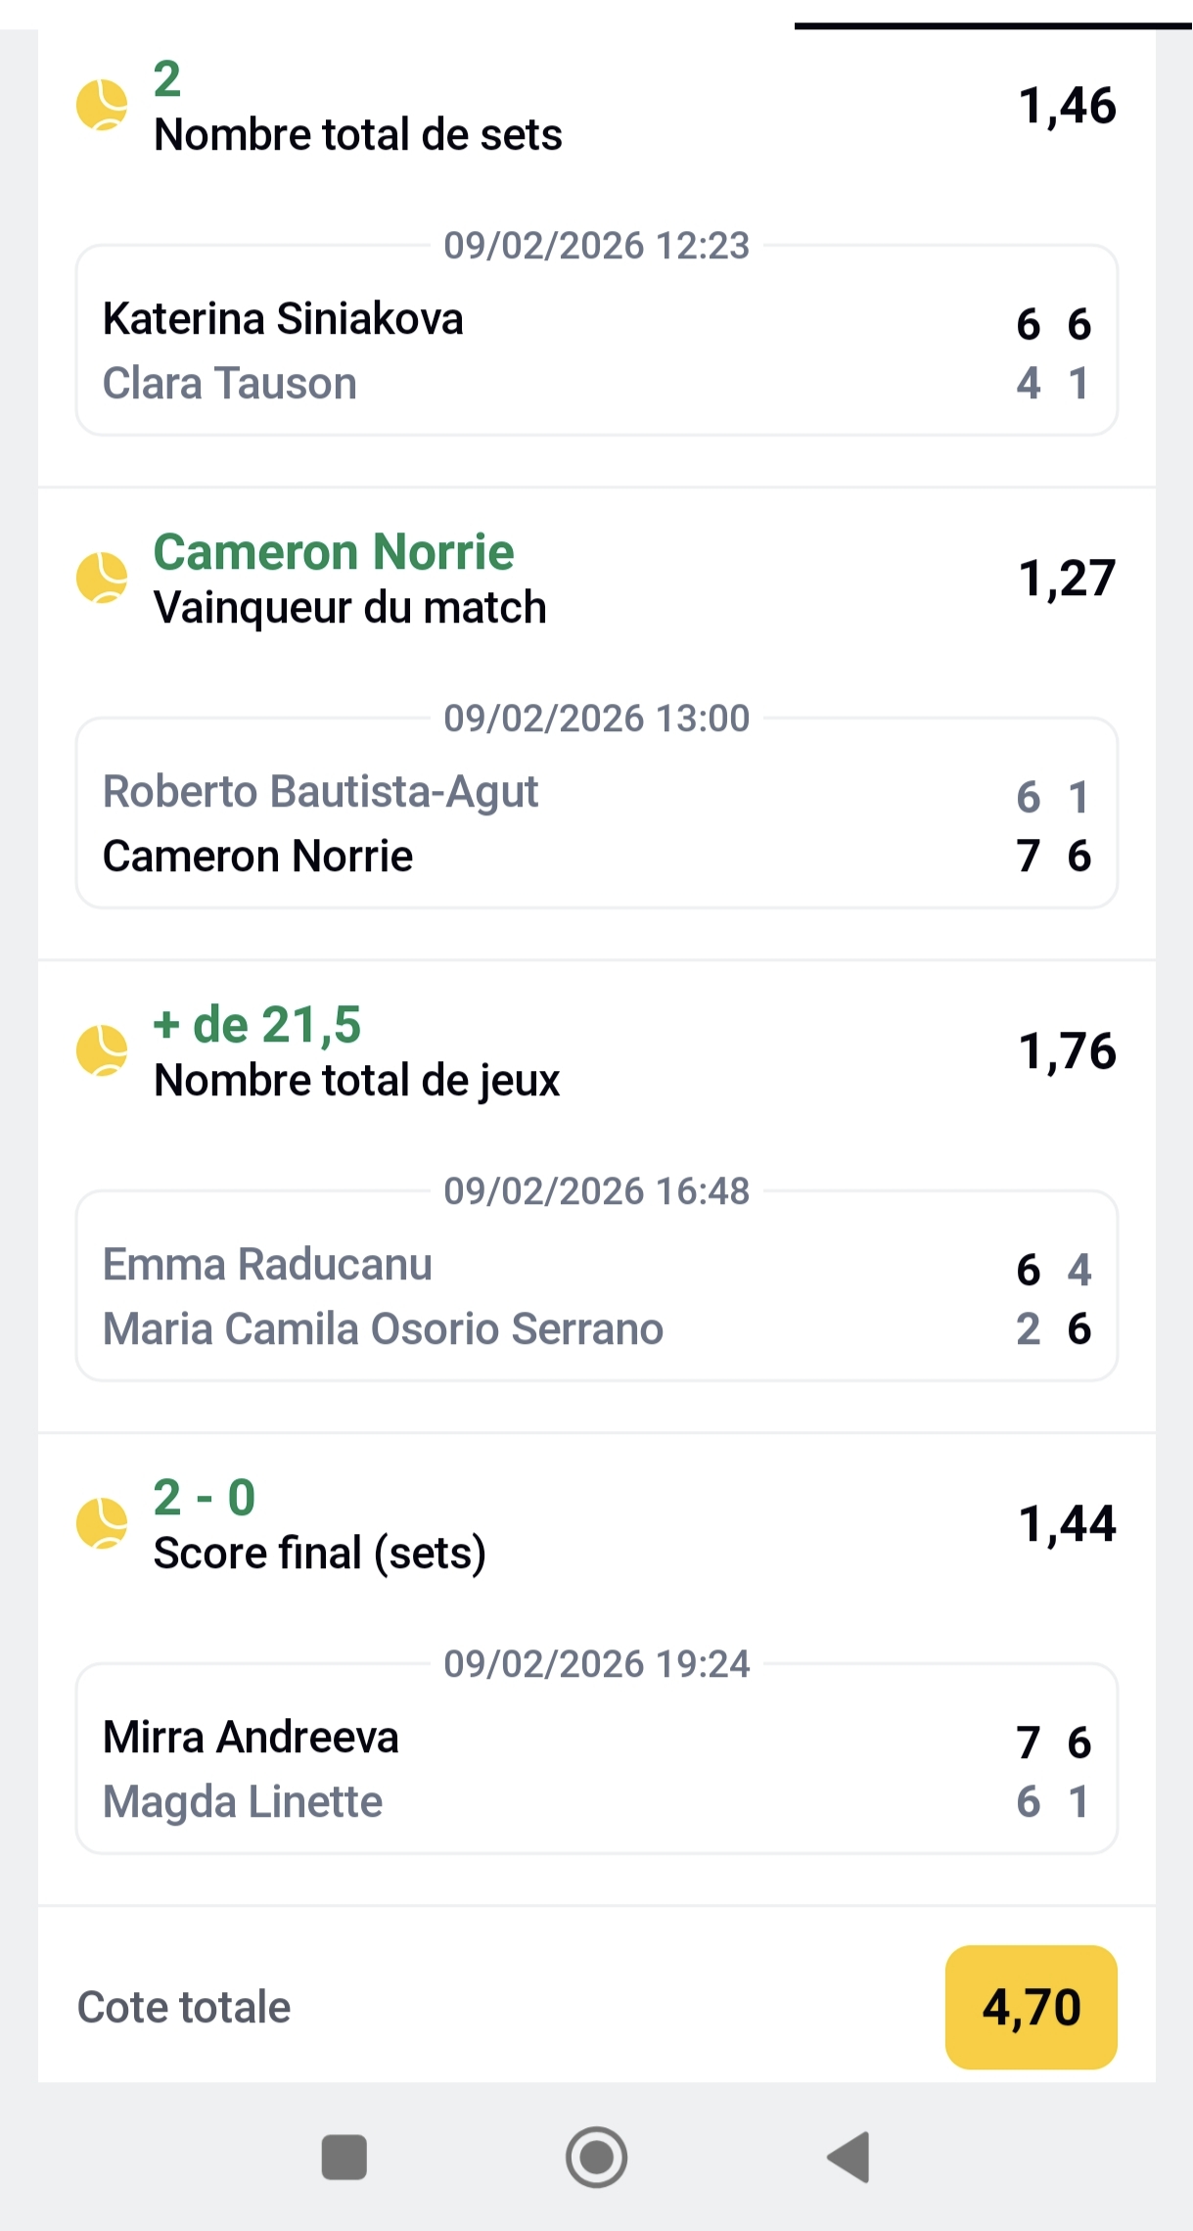Tap tennis ball icon beside Score final (sets)
The width and height of the screenshot is (1193, 2231).
pos(102,1523)
